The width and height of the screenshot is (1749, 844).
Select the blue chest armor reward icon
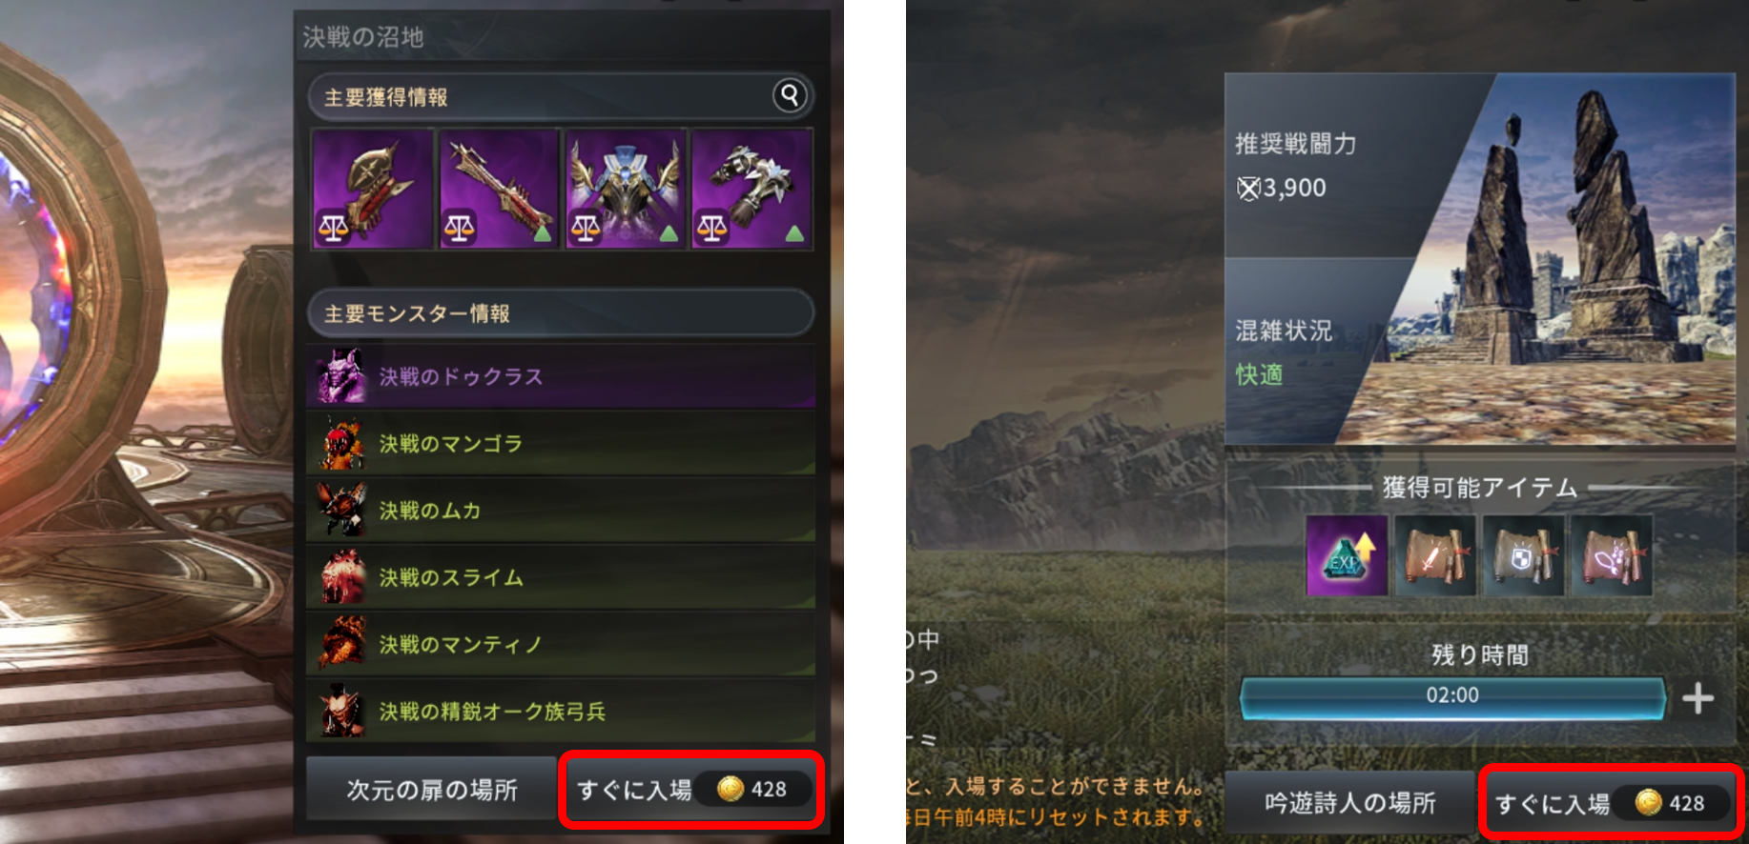coord(626,190)
